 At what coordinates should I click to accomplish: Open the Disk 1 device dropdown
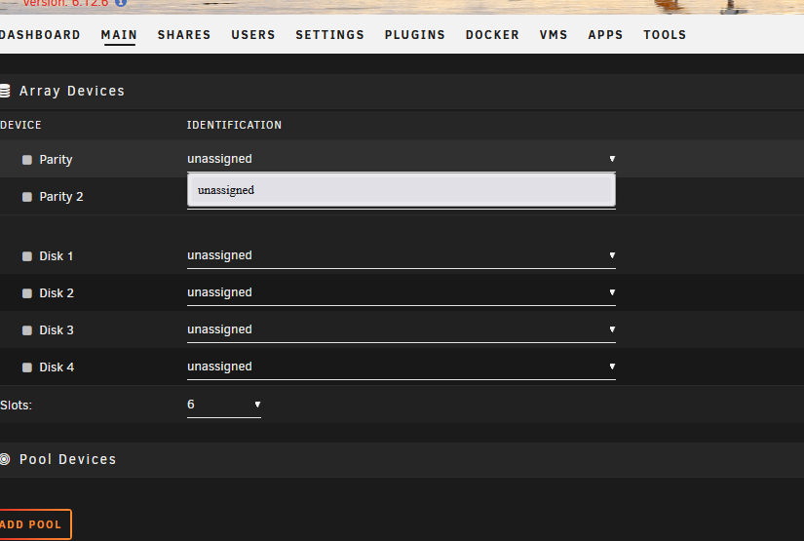point(401,255)
